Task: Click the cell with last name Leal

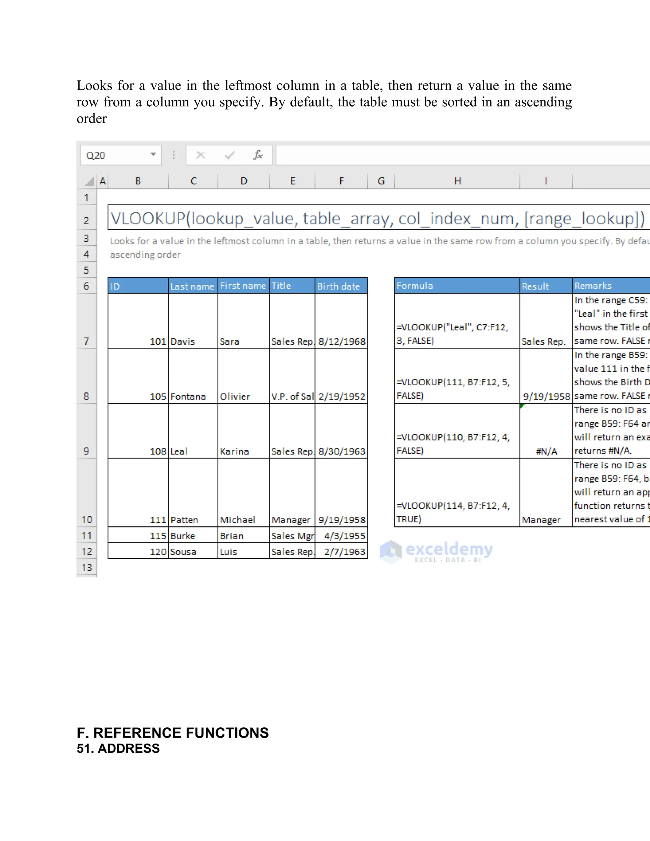Action: (193, 431)
